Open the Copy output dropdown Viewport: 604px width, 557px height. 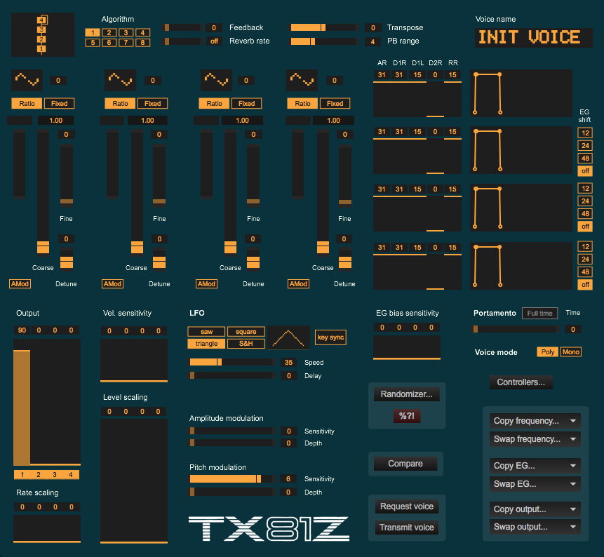point(535,509)
